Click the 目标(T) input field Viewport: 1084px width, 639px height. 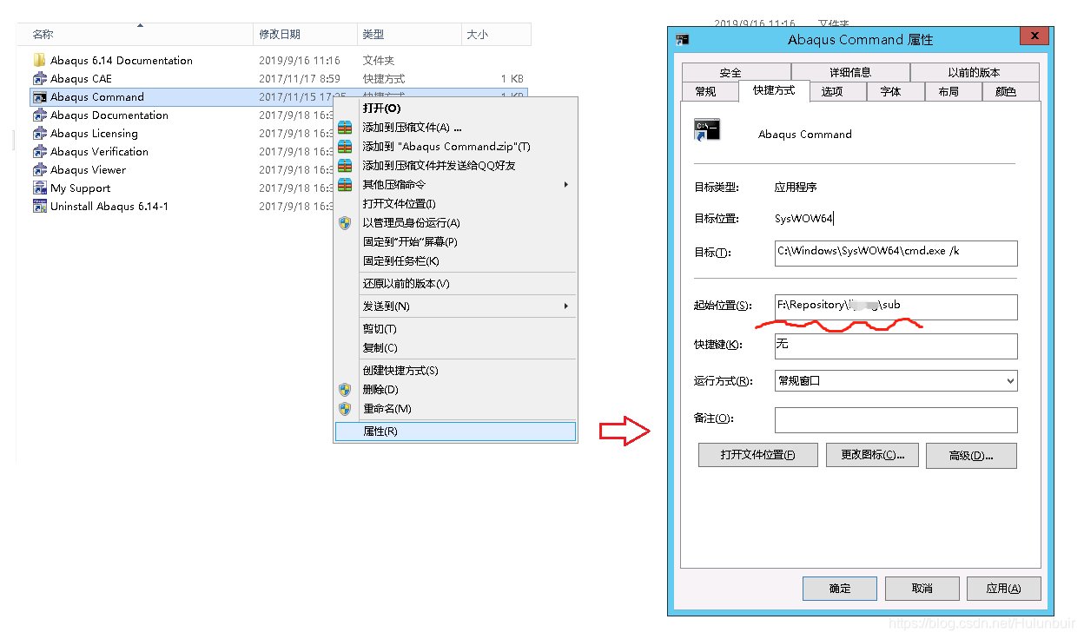(x=896, y=253)
